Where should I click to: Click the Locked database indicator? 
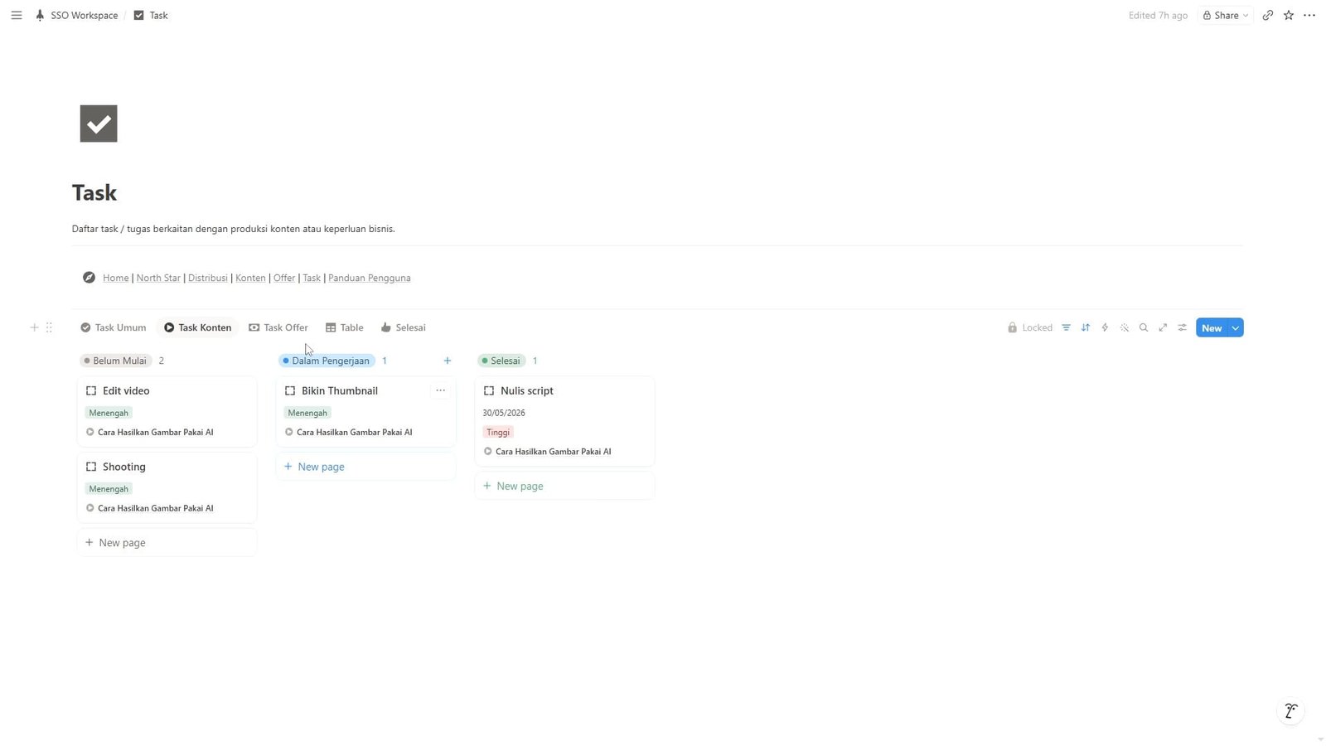(x=1030, y=327)
